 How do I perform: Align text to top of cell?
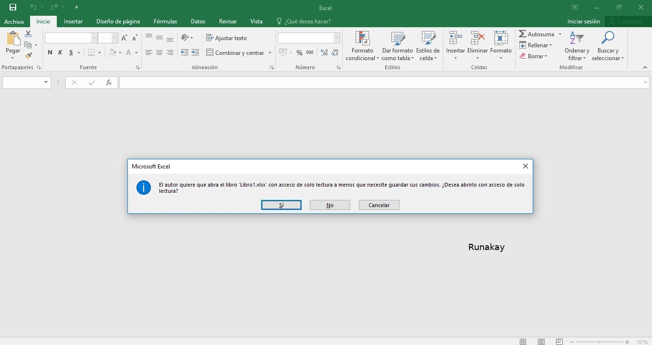click(x=149, y=37)
